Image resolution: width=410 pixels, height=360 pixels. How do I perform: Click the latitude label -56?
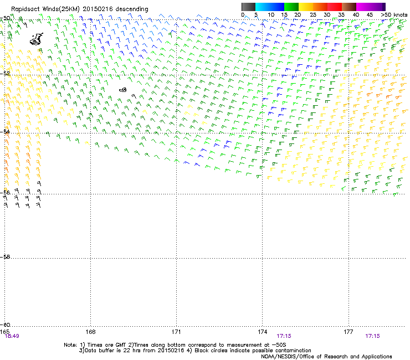click(5, 192)
